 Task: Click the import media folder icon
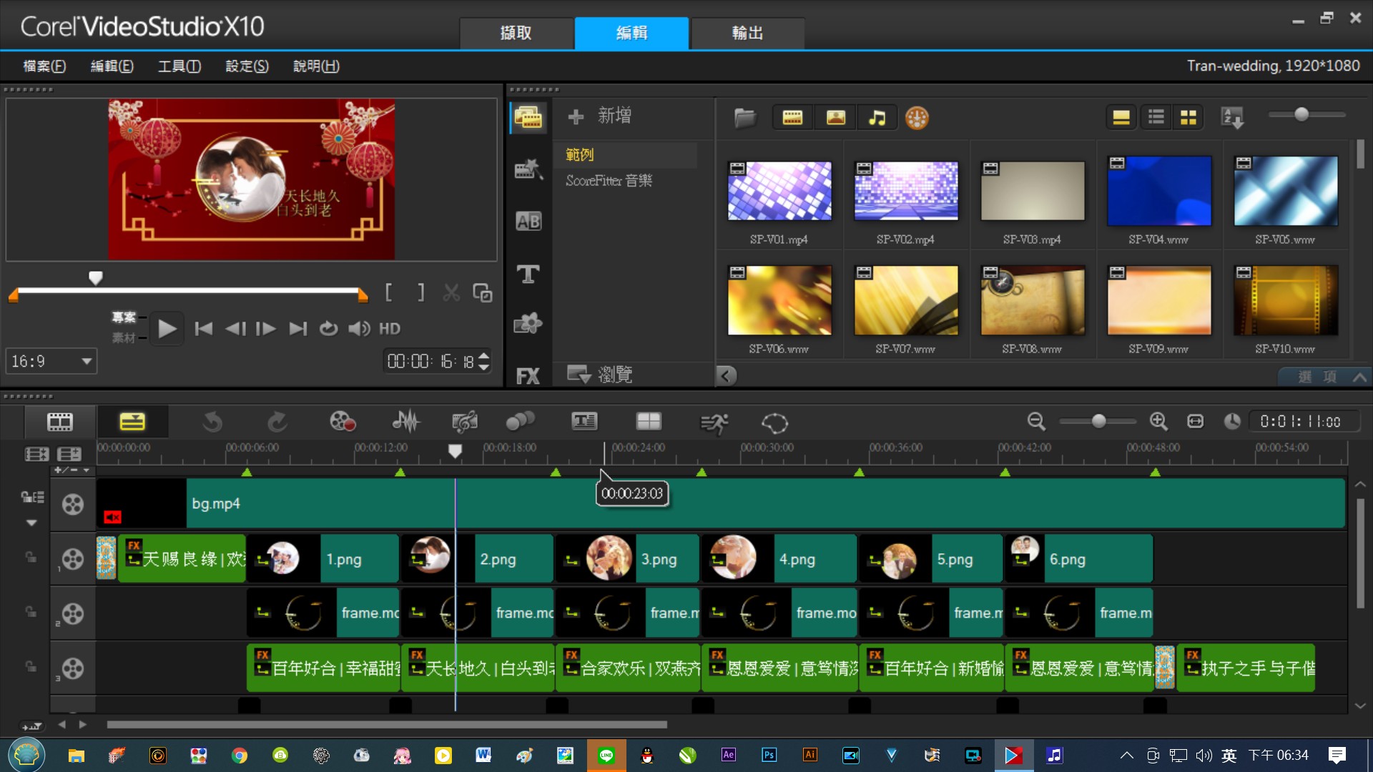click(744, 117)
